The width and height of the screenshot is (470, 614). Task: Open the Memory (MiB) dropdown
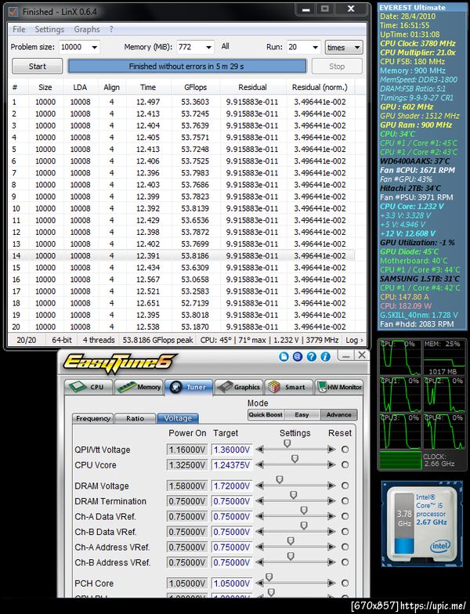point(208,47)
